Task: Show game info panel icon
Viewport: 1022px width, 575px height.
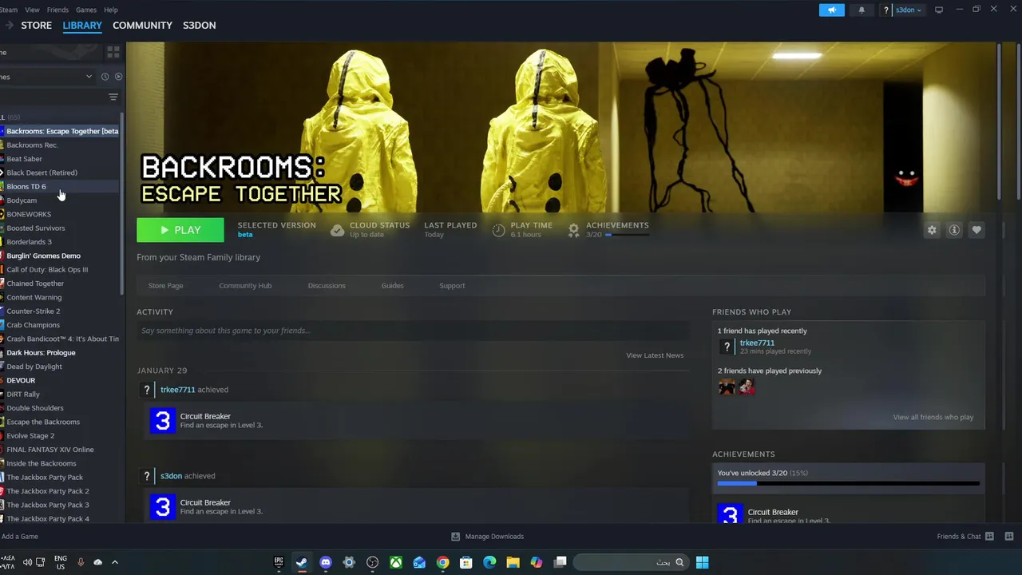Action: pyautogui.click(x=954, y=230)
